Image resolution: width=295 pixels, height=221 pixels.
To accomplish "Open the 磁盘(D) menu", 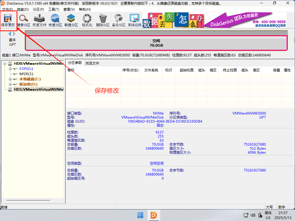I will (23, 9).
